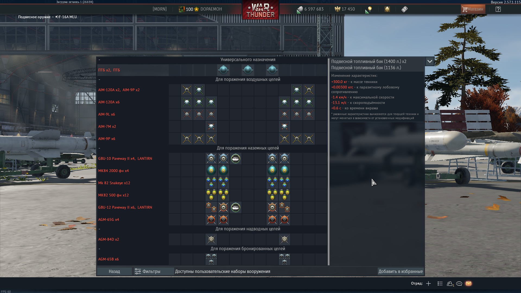This screenshot has height=293, width=521.
Task: Collapse the Для поражения надводных целей section
Action: pyautogui.click(x=99, y=229)
